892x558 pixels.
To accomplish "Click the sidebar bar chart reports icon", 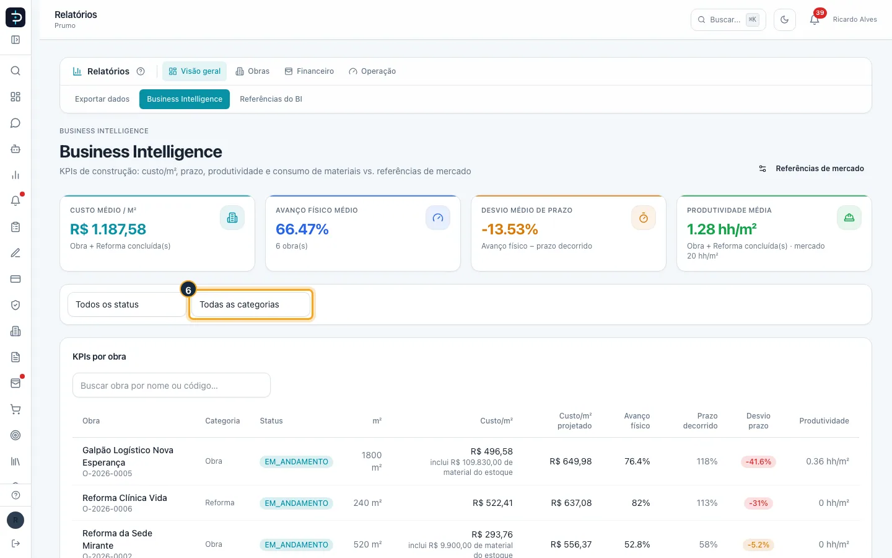I will coord(15,175).
